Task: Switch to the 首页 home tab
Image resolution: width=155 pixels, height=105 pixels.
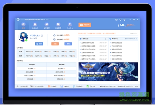Action: (23, 26)
